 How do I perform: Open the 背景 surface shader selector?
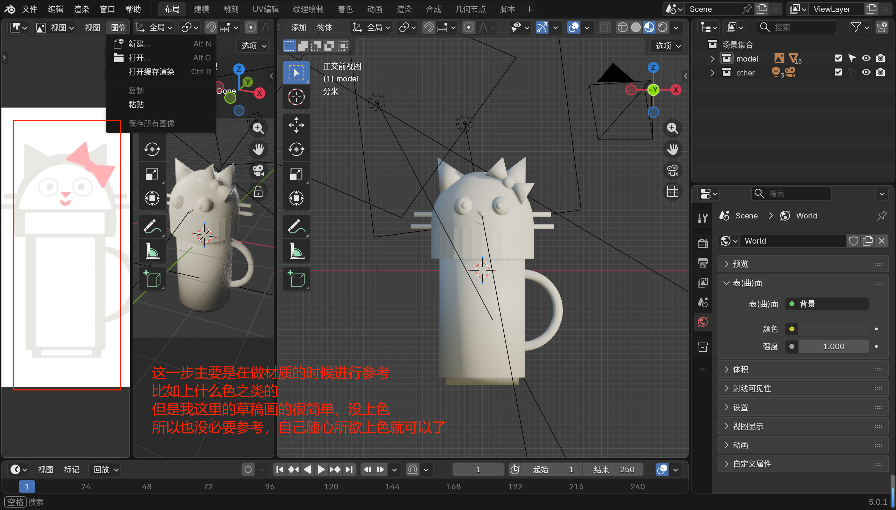click(827, 304)
